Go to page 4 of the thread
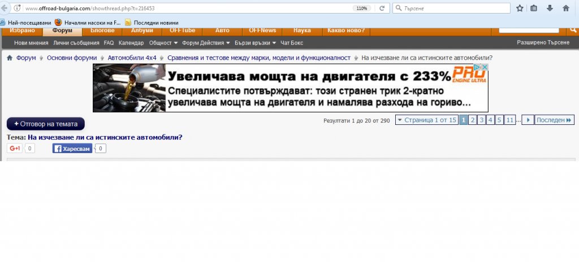This screenshot has width=579, height=265. point(490,120)
